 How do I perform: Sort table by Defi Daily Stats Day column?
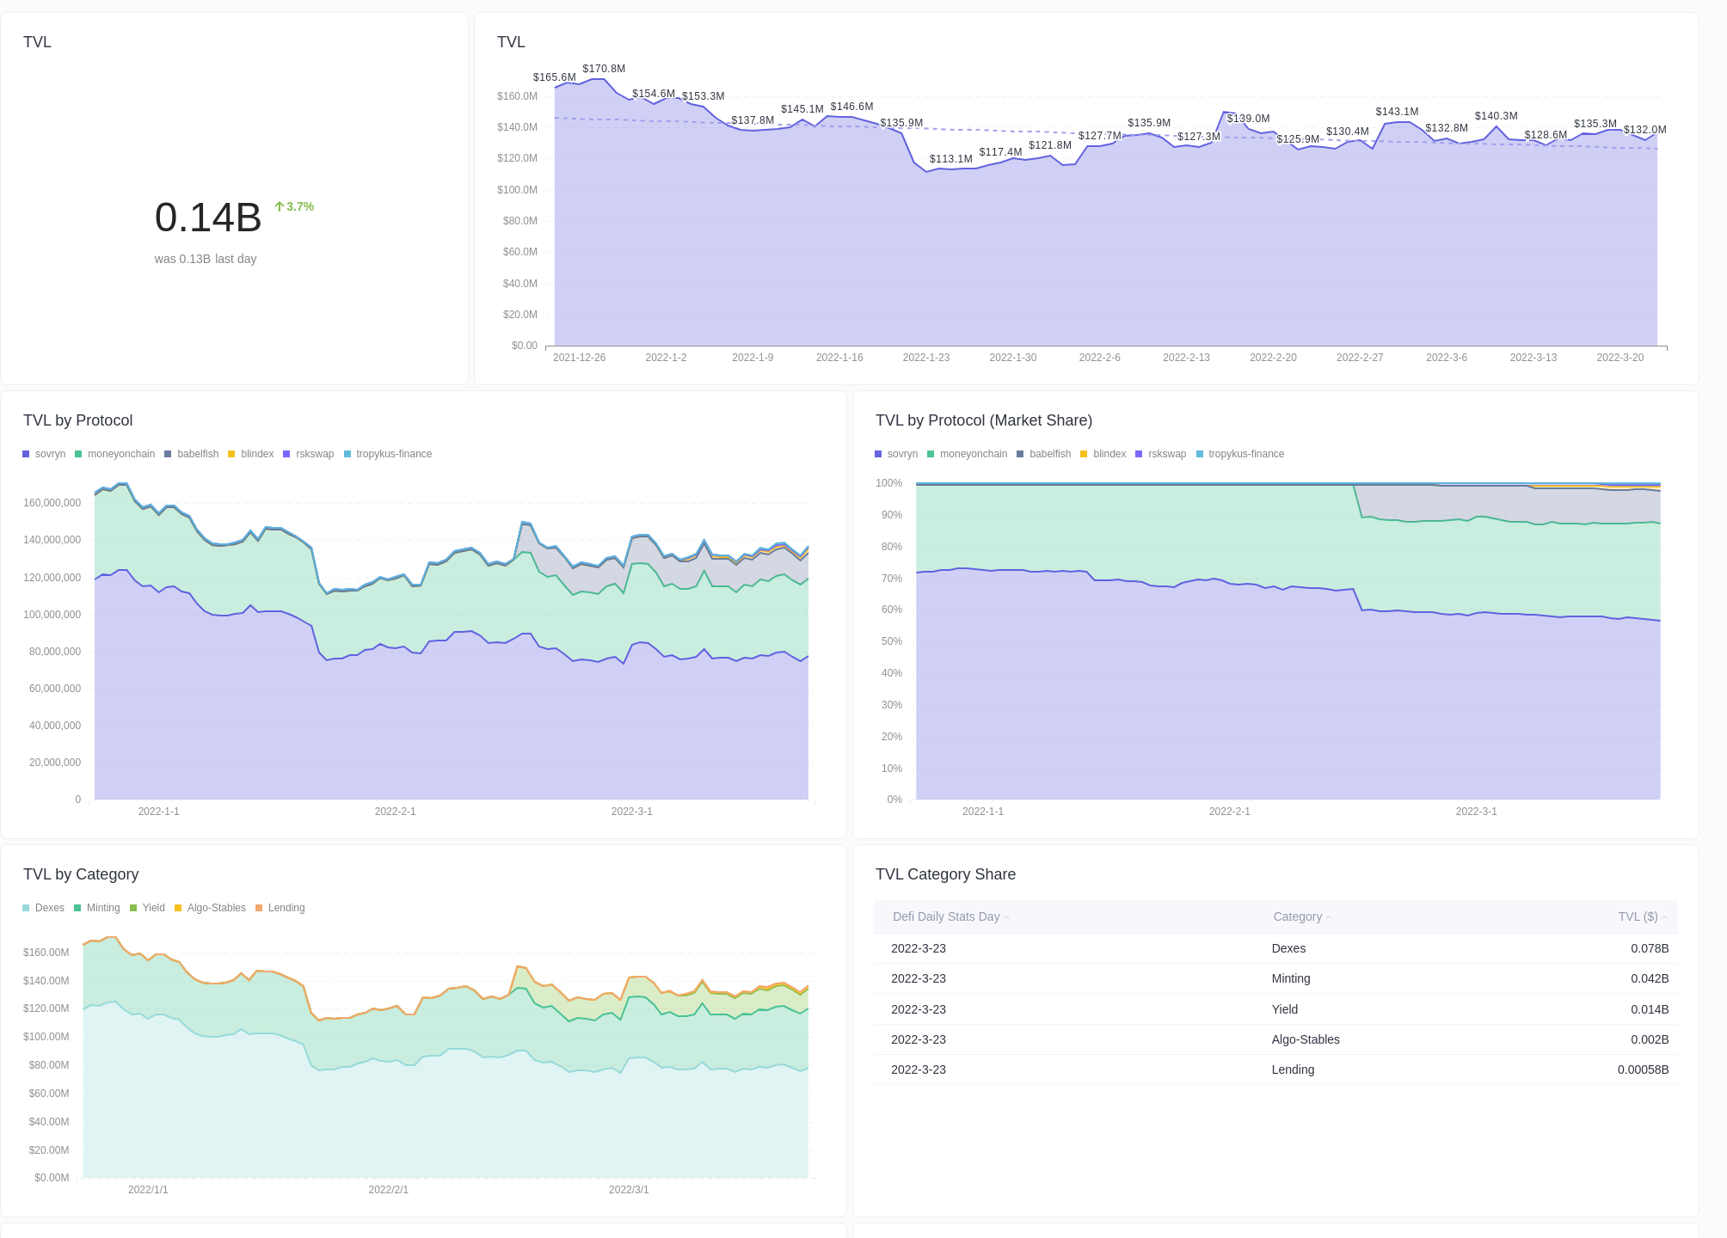(x=946, y=916)
